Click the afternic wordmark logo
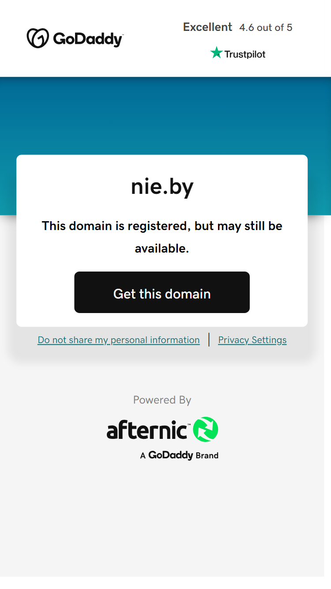 click(147, 430)
